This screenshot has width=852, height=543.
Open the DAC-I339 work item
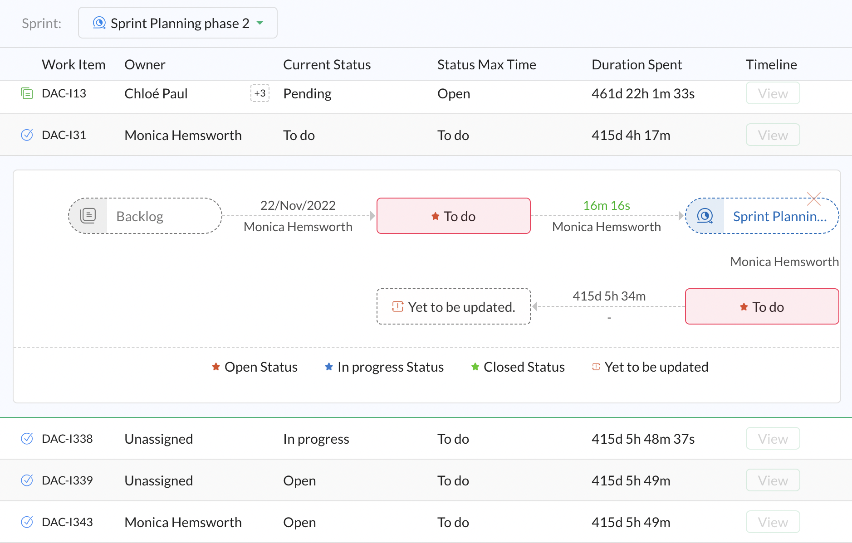(67, 480)
